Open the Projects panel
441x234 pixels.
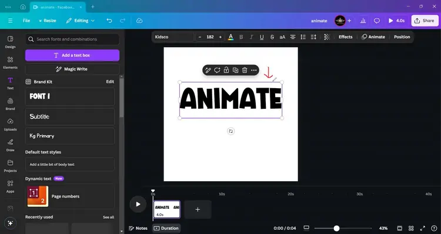pyautogui.click(x=10, y=166)
